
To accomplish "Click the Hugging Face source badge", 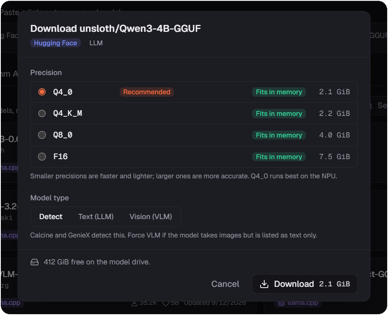I will coord(56,43).
